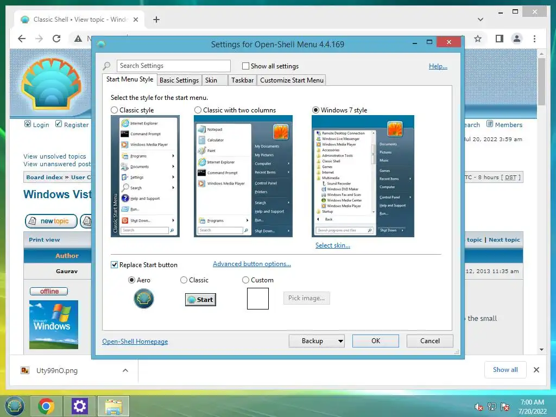
Task: Click the Help... link in the Settings dialog
Action: point(438,66)
